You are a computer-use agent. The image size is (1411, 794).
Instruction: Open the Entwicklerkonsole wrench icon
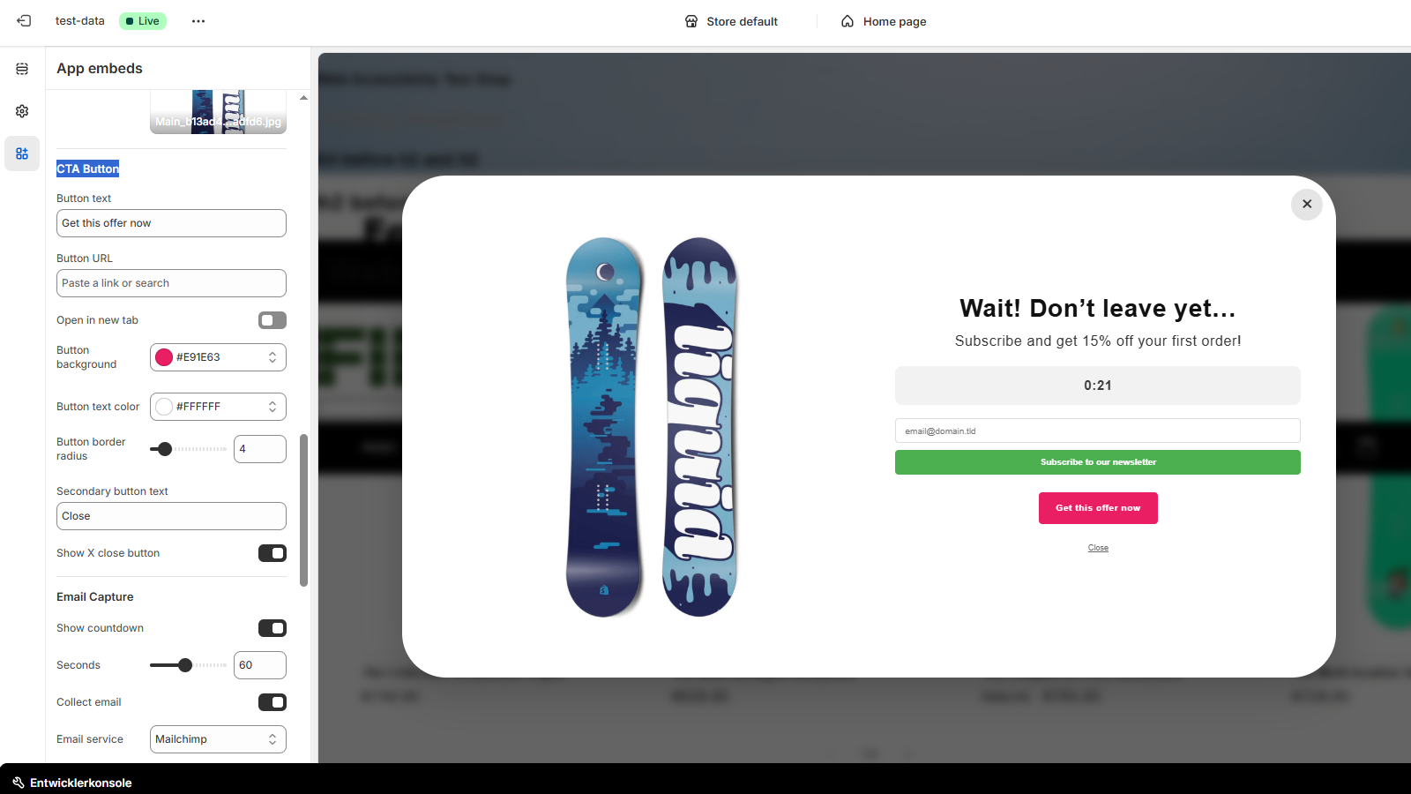[19, 783]
